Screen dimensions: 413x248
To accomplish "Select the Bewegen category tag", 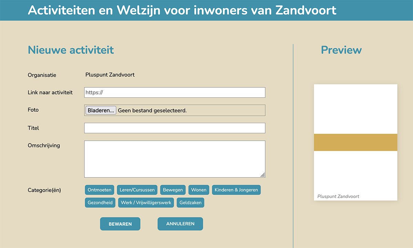I will (x=173, y=190).
